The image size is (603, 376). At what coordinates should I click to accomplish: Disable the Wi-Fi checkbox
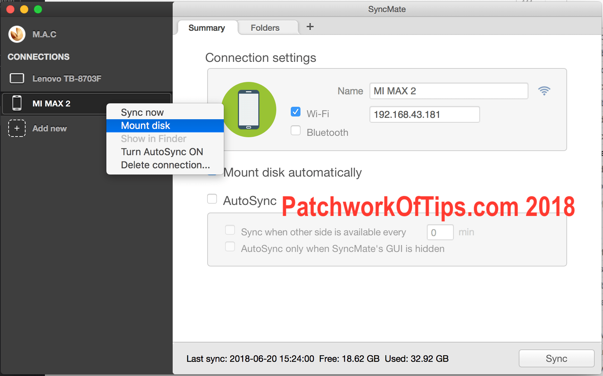pos(296,112)
